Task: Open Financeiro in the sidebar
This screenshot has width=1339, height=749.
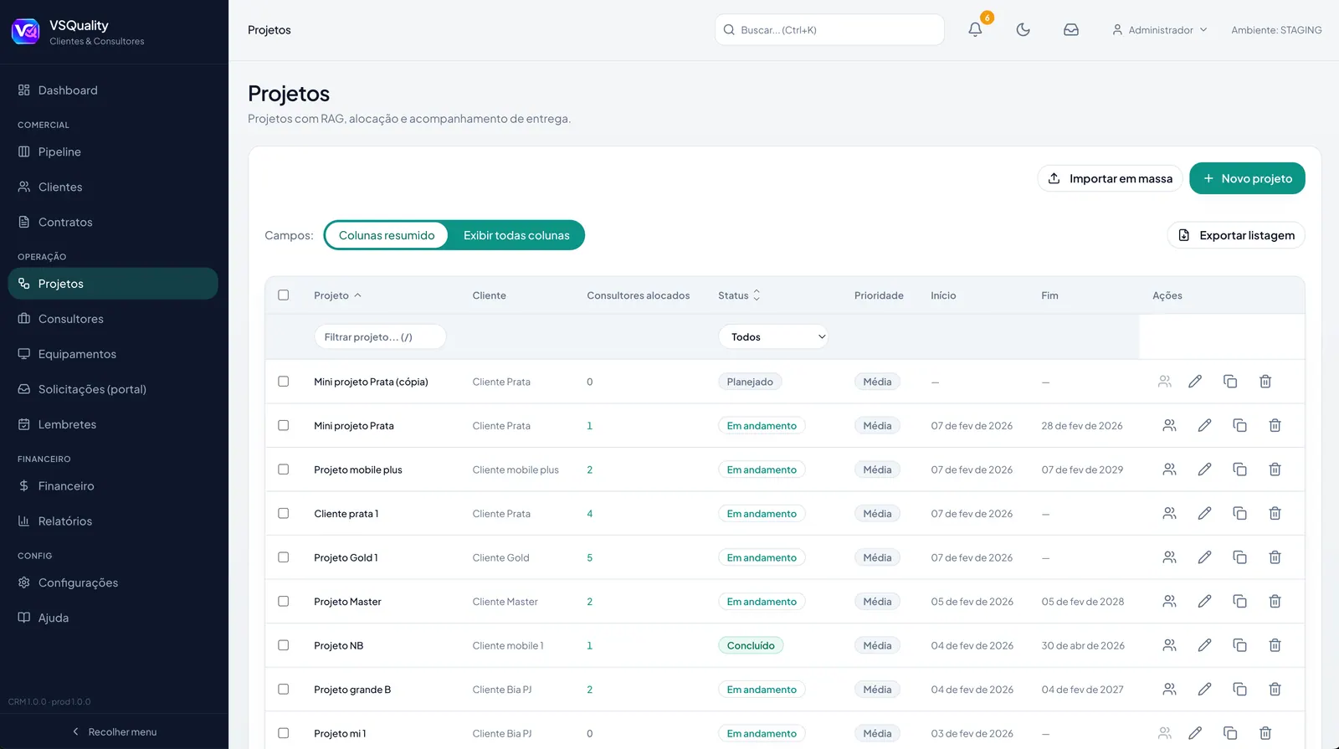Action: [x=113, y=485]
